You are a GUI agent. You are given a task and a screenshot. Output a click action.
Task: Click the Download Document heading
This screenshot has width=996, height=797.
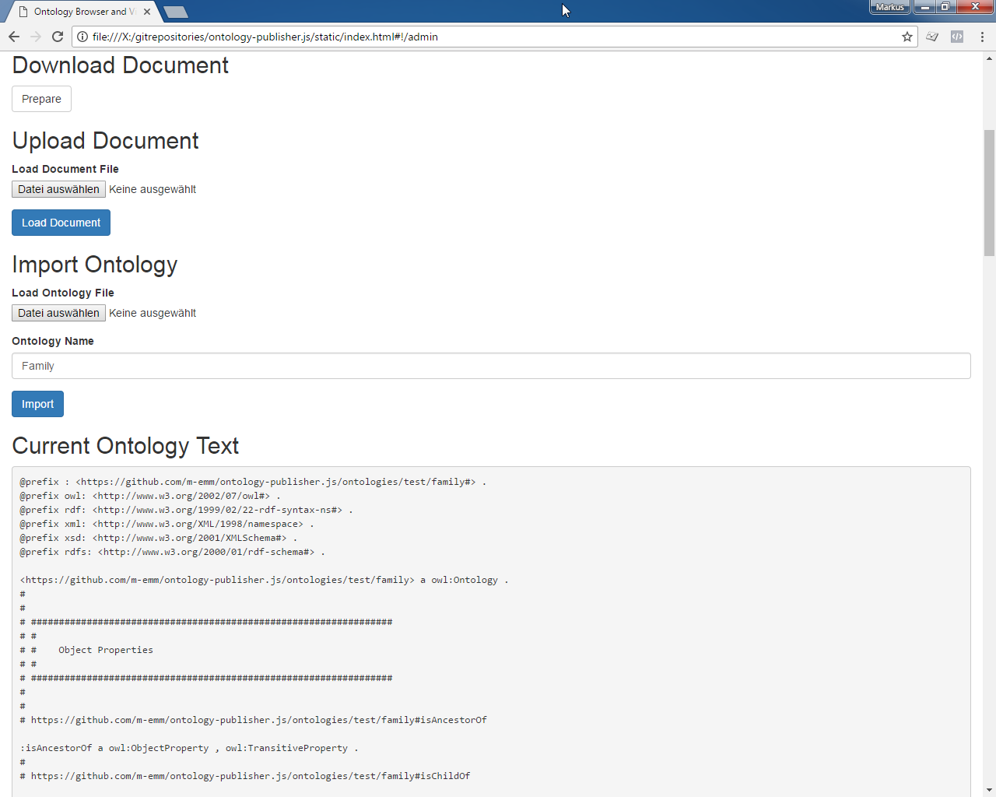click(120, 65)
